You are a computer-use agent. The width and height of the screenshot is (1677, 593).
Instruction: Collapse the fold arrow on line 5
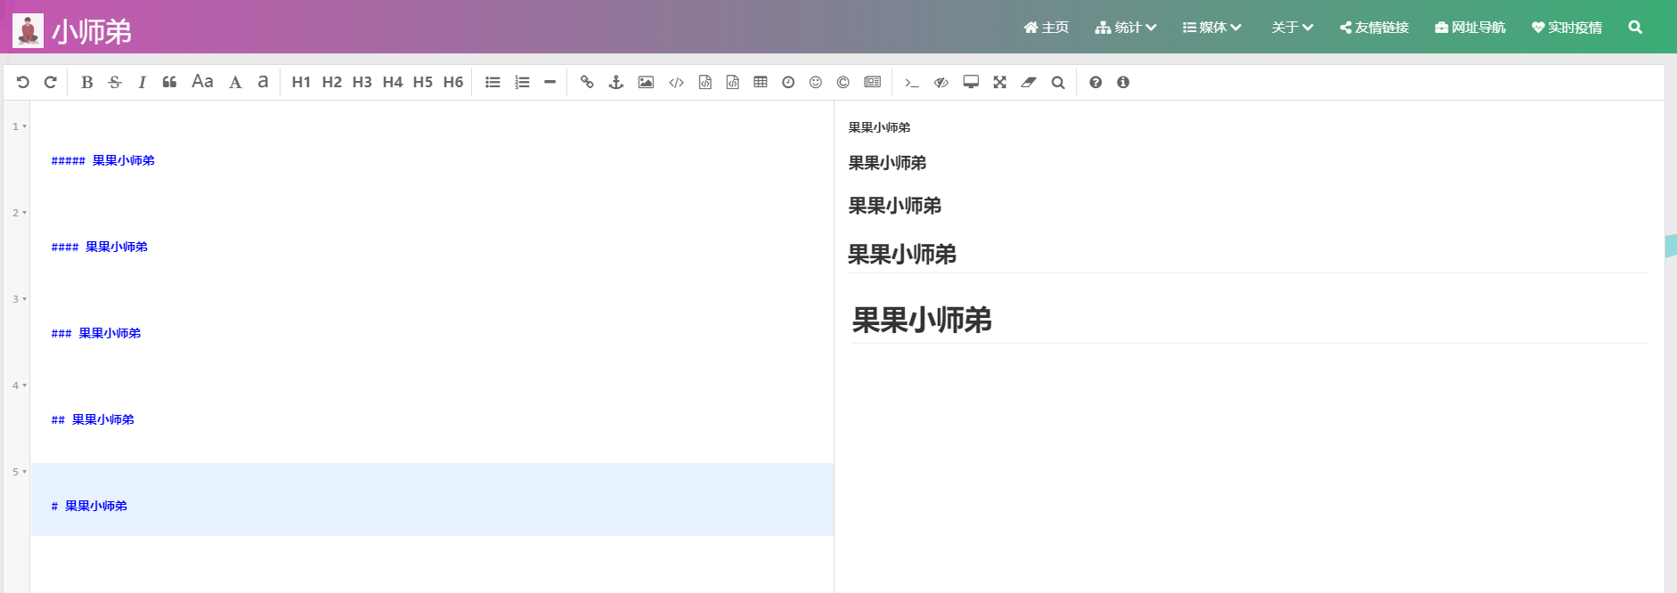24,472
